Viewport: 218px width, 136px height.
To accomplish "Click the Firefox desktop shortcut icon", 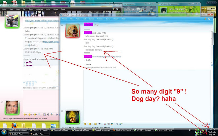I will tap(14, 125).
